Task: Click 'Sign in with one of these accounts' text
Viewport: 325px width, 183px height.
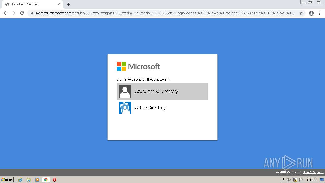Action: click(143, 79)
